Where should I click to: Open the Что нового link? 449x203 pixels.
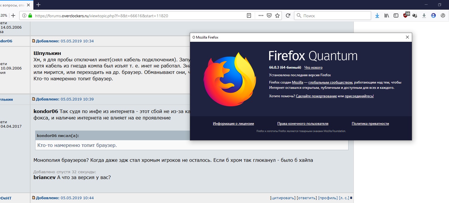[x=313, y=67]
